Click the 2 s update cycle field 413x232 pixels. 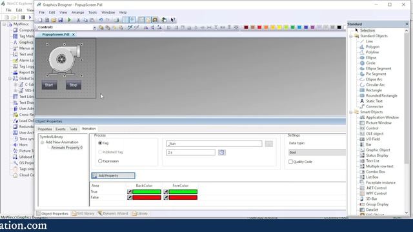pos(191,152)
